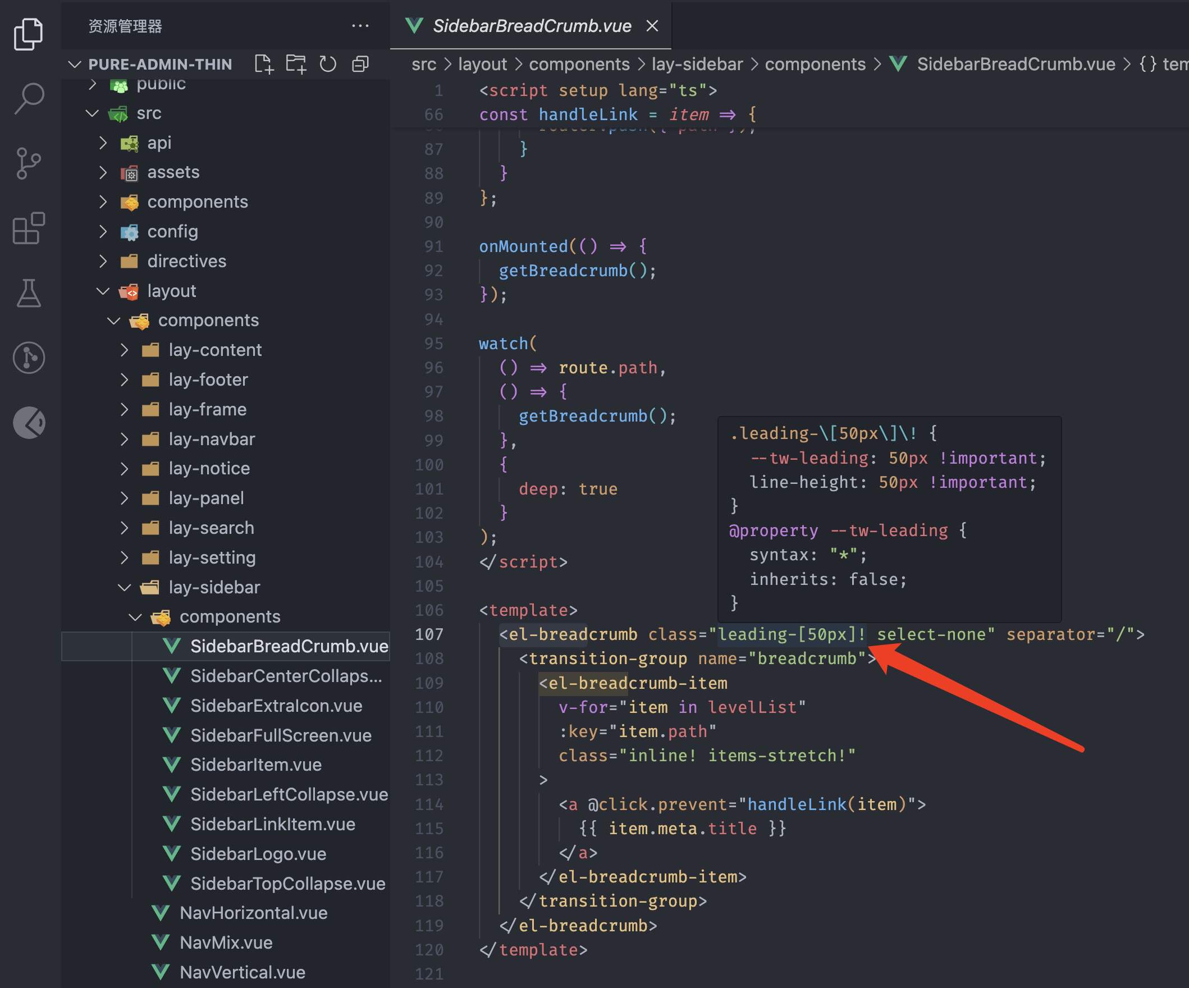Open the Source Control view
The height and width of the screenshot is (988, 1189).
[x=29, y=163]
